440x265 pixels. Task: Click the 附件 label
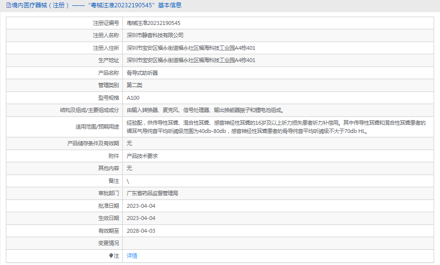(114, 156)
